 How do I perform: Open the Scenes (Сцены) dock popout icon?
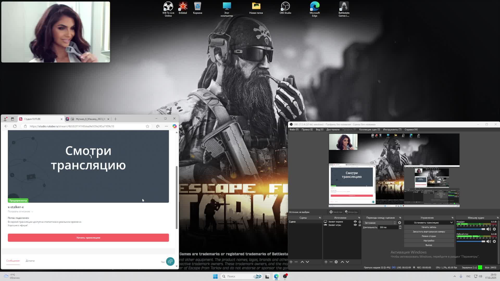coord(320,218)
